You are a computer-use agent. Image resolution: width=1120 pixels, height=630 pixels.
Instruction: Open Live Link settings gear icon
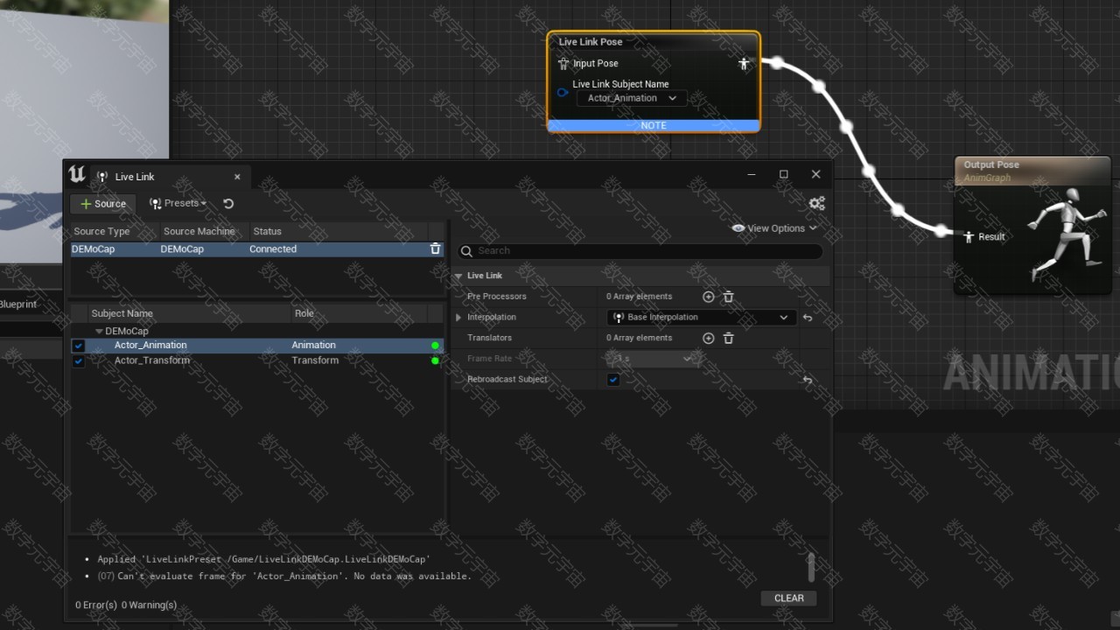click(x=816, y=203)
